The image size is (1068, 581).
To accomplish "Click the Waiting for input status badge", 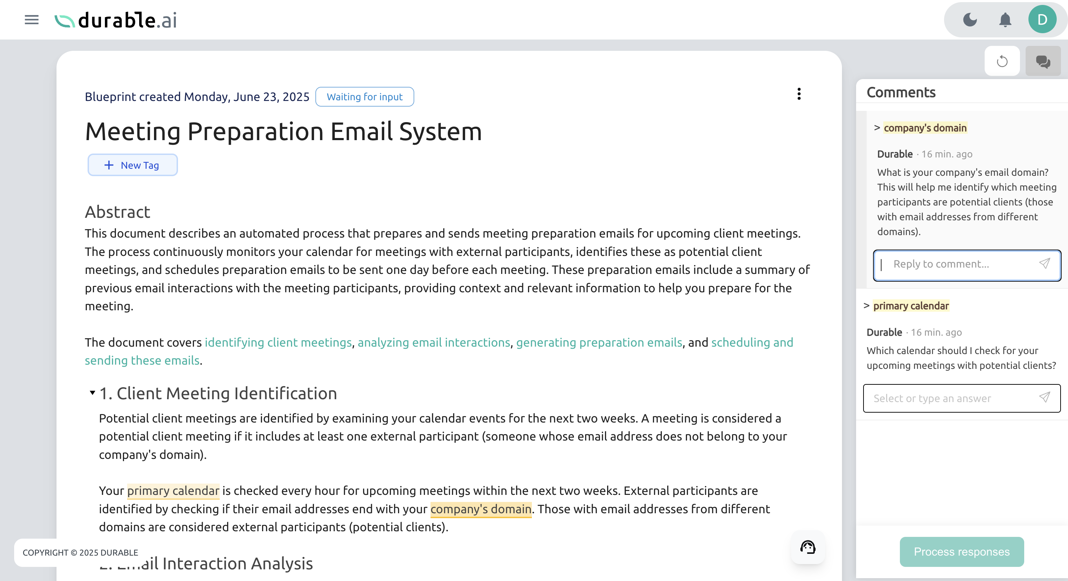I will pos(364,97).
